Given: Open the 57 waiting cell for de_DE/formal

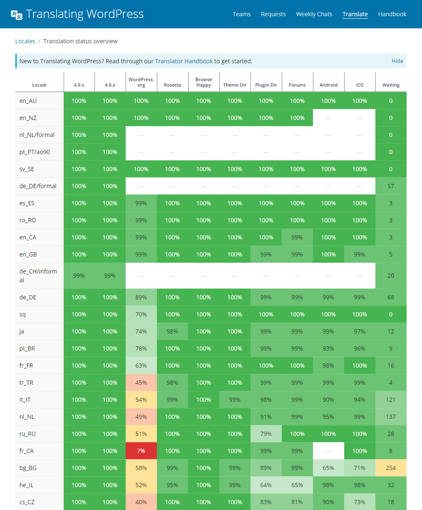Looking at the screenshot, I should [391, 186].
